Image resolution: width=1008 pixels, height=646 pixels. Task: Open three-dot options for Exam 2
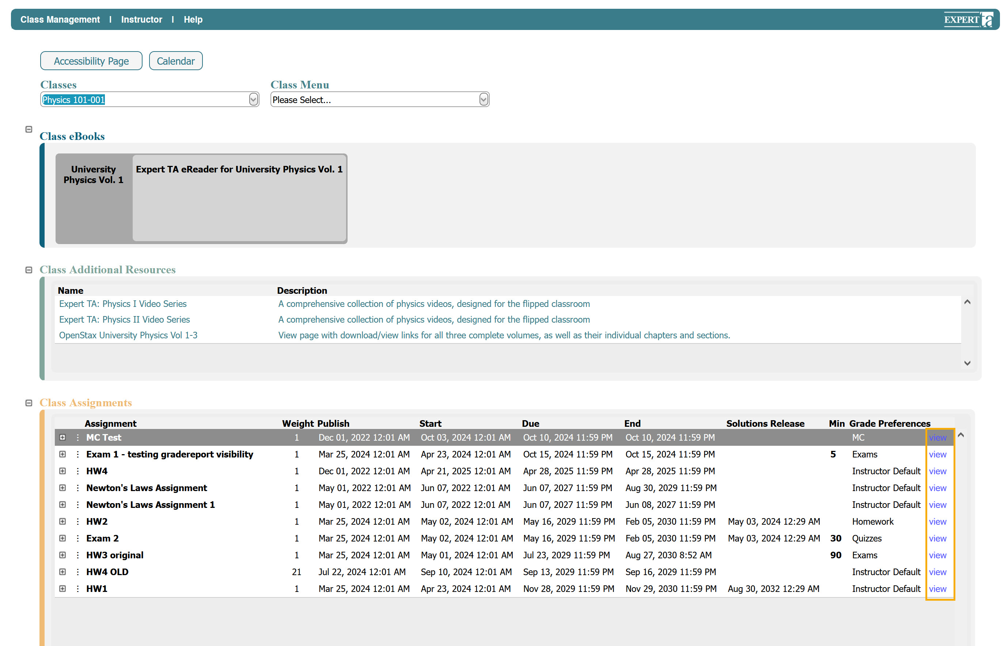tap(77, 538)
